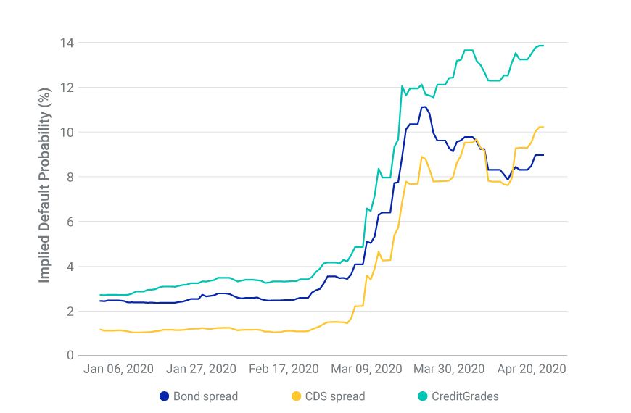The height and width of the screenshot is (413, 631).
Task: Click the 14 value on the y-axis
Action: pos(67,43)
